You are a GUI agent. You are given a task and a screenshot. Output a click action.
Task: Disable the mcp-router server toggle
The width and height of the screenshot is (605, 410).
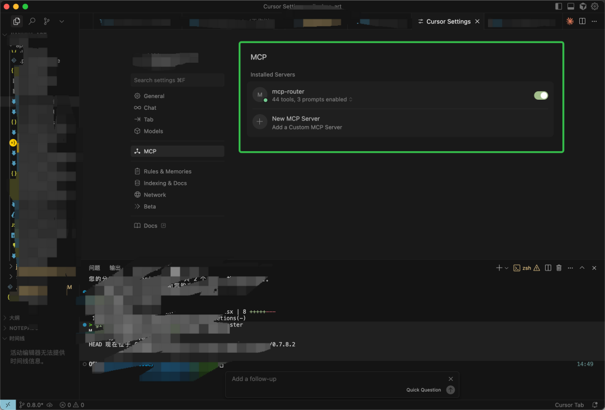pyautogui.click(x=541, y=95)
